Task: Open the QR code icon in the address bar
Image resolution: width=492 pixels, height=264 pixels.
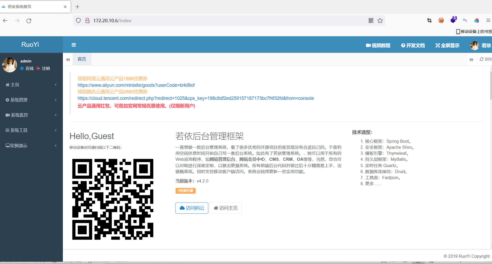Action: [371, 21]
